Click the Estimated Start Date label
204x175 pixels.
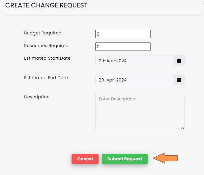click(47, 58)
